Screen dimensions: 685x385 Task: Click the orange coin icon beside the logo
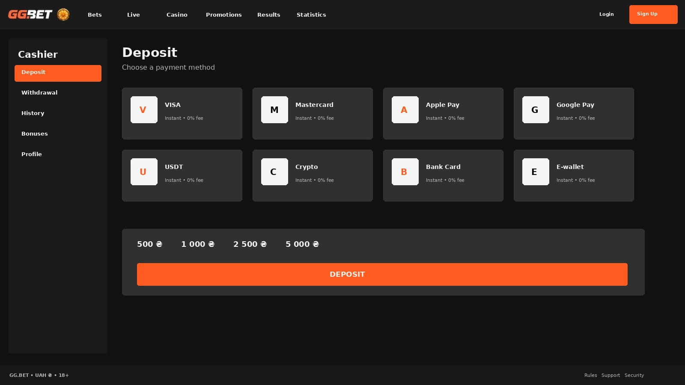click(x=63, y=15)
